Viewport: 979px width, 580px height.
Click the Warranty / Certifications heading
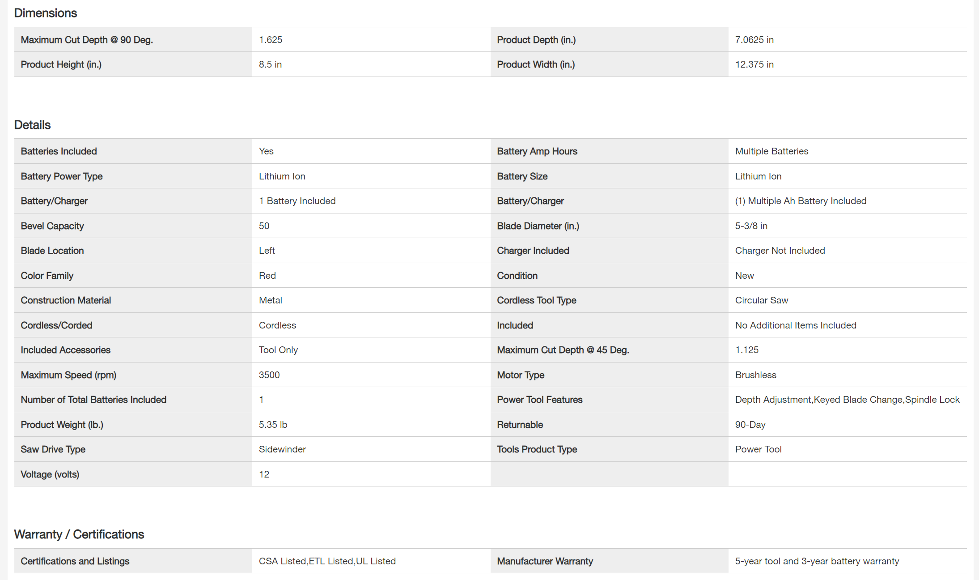(79, 534)
